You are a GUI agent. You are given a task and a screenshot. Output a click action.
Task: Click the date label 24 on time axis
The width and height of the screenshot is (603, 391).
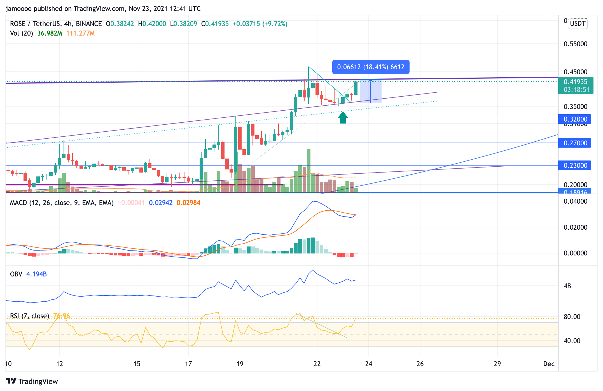click(x=369, y=364)
